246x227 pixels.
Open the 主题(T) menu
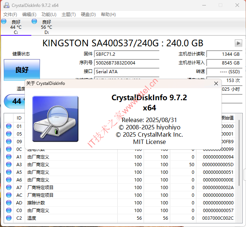pos(69,15)
